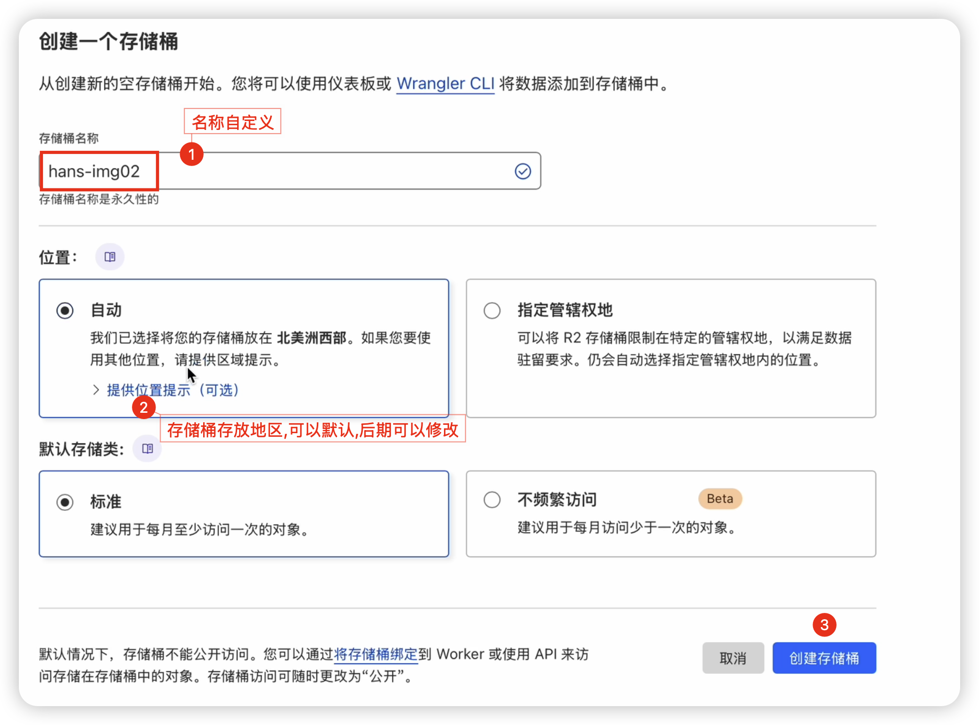979x725 pixels.
Task: Expand the chevron before 提供位置提示
Action: pyautogui.click(x=96, y=390)
